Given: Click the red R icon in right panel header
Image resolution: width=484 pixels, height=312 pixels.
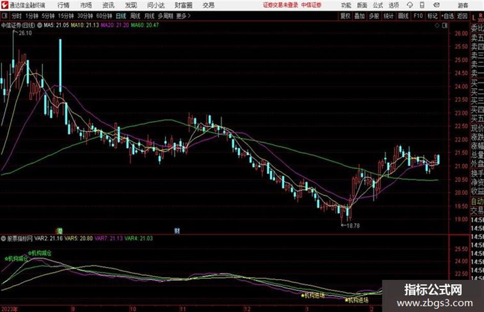Looking at the screenshot, I should click(481, 16).
